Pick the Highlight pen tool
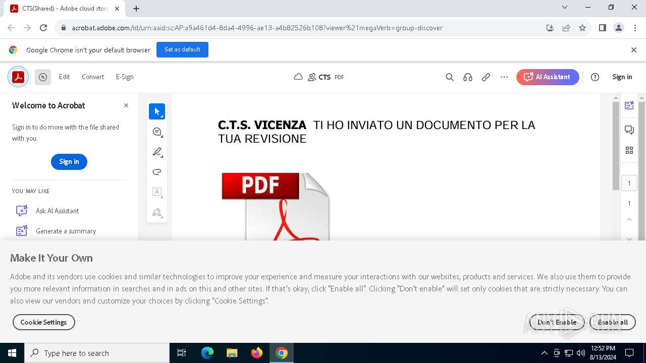The width and height of the screenshot is (646, 363). (157, 152)
